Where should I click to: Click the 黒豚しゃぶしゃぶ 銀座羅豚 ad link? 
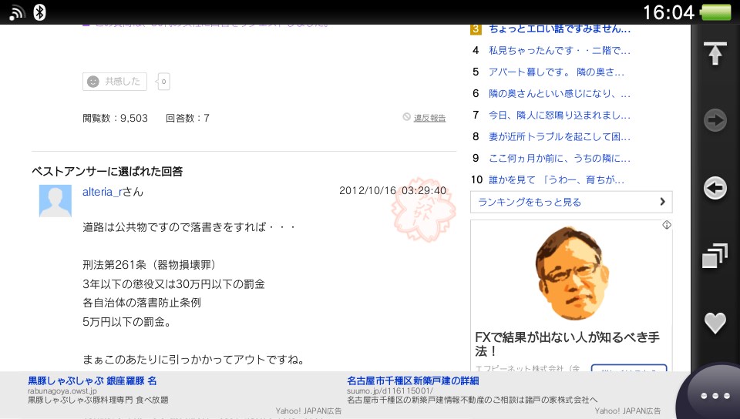[92, 380]
